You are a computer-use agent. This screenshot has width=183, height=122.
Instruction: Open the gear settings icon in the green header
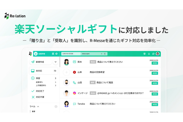pos(56,54)
